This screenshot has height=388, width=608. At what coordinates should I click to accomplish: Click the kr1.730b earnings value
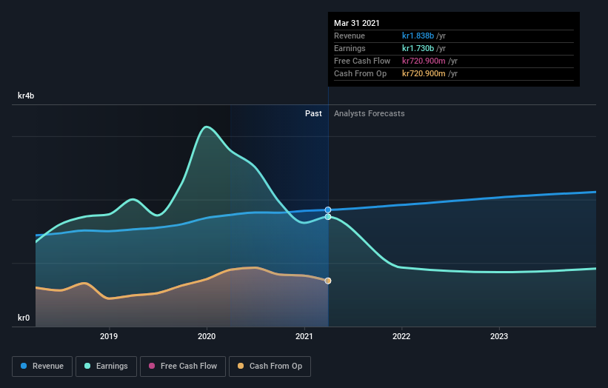click(x=418, y=48)
